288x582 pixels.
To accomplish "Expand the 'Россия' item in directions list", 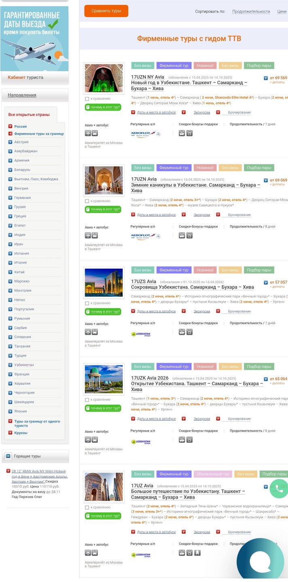I will pyautogui.click(x=11, y=127).
